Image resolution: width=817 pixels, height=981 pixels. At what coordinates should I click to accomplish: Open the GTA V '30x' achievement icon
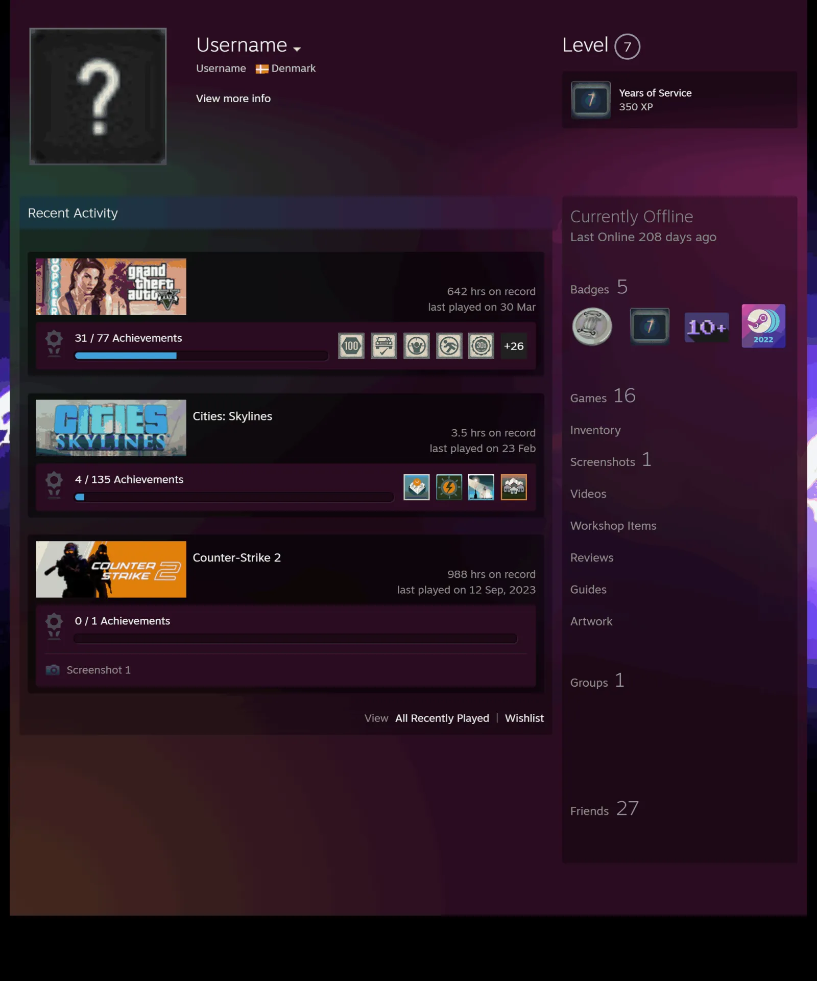(482, 346)
